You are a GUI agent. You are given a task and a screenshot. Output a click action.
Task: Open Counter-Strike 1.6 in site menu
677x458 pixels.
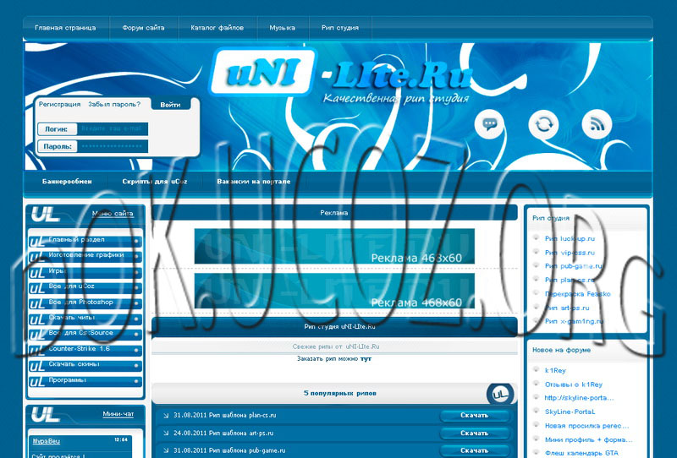(80, 348)
